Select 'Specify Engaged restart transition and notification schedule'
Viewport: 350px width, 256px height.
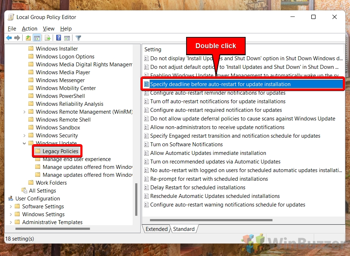pyautogui.click(x=235, y=136)
